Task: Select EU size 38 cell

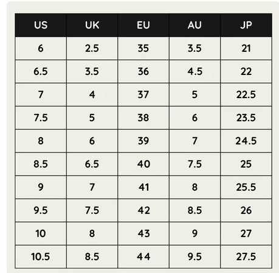Action: coord(143,118)
